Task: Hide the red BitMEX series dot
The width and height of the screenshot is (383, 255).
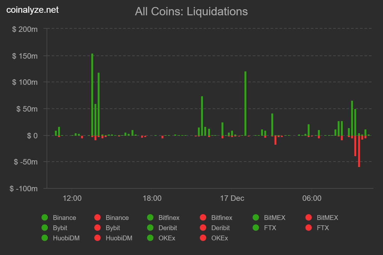Action: 309,218
